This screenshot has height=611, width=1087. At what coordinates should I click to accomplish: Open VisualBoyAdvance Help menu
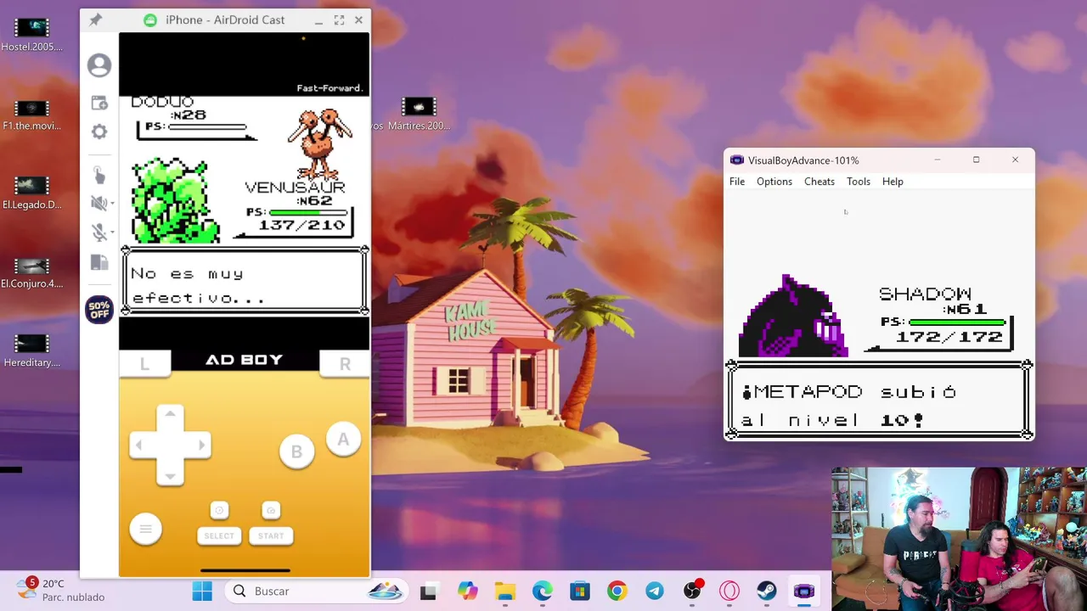[893, 182]
